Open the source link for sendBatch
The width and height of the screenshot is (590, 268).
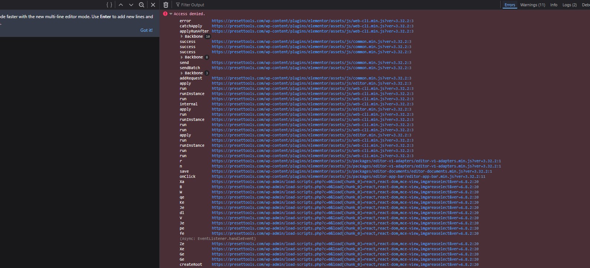[x=311, y=68]
